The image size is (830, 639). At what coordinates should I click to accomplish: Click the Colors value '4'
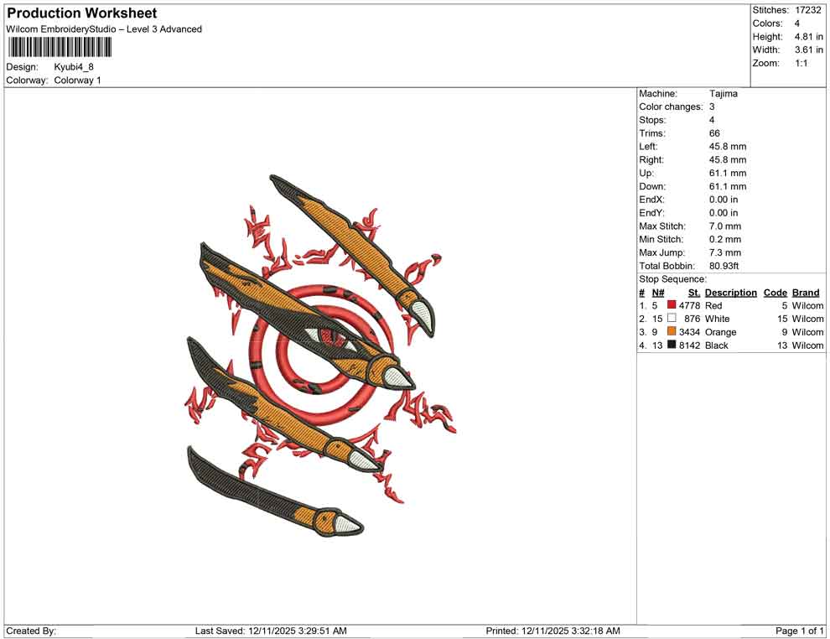(797, 23)
